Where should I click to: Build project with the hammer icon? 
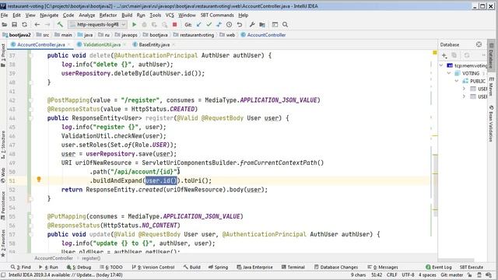(60, 24)
